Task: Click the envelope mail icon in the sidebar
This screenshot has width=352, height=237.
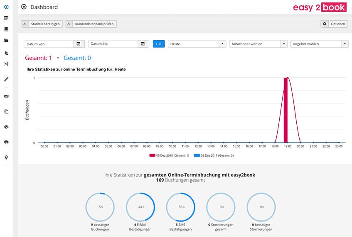Action: tap(6, 96)
